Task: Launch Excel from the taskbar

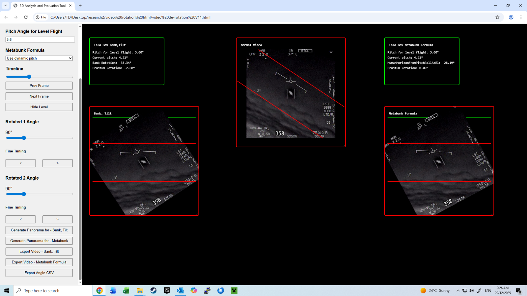Action: click(126, 290)
